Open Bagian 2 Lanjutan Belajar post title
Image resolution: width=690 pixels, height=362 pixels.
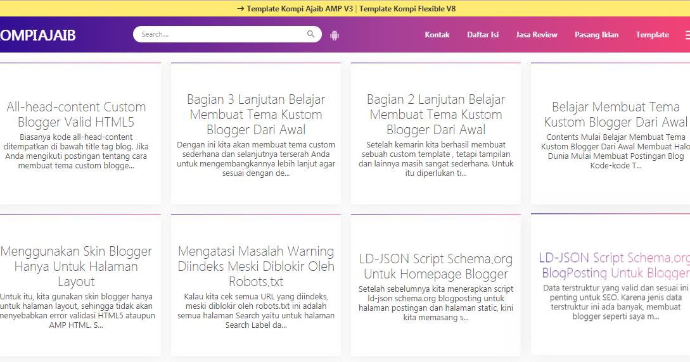pos(436,114)
